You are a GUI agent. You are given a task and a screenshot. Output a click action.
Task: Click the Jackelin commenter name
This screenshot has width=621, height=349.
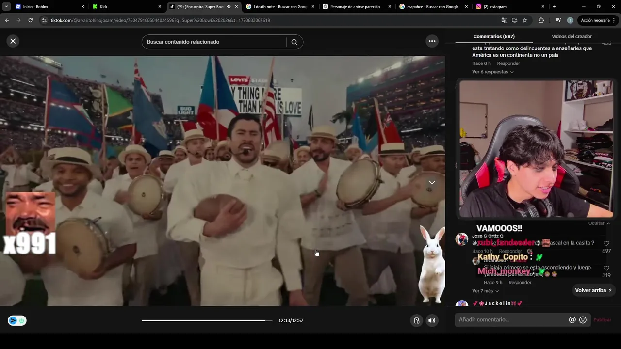[x=497, y=303]
